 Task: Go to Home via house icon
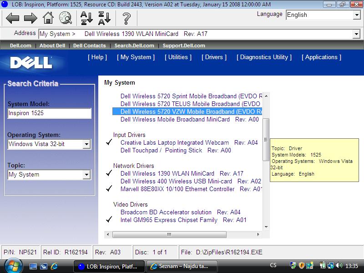coord(48,18)
